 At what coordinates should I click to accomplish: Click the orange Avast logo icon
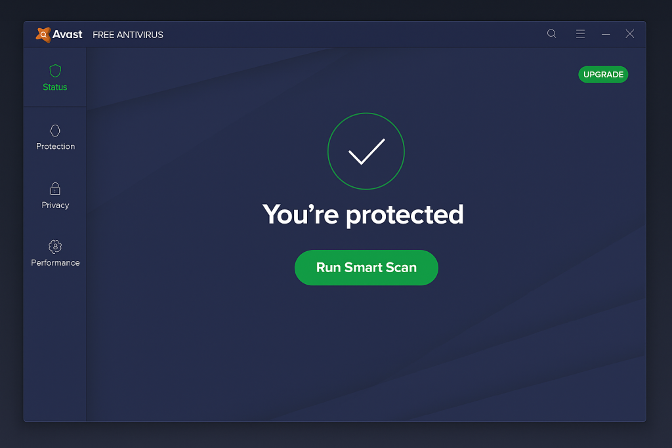(x=43, y=35)
